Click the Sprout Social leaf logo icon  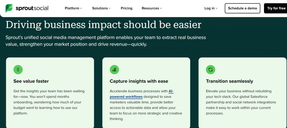9,8
